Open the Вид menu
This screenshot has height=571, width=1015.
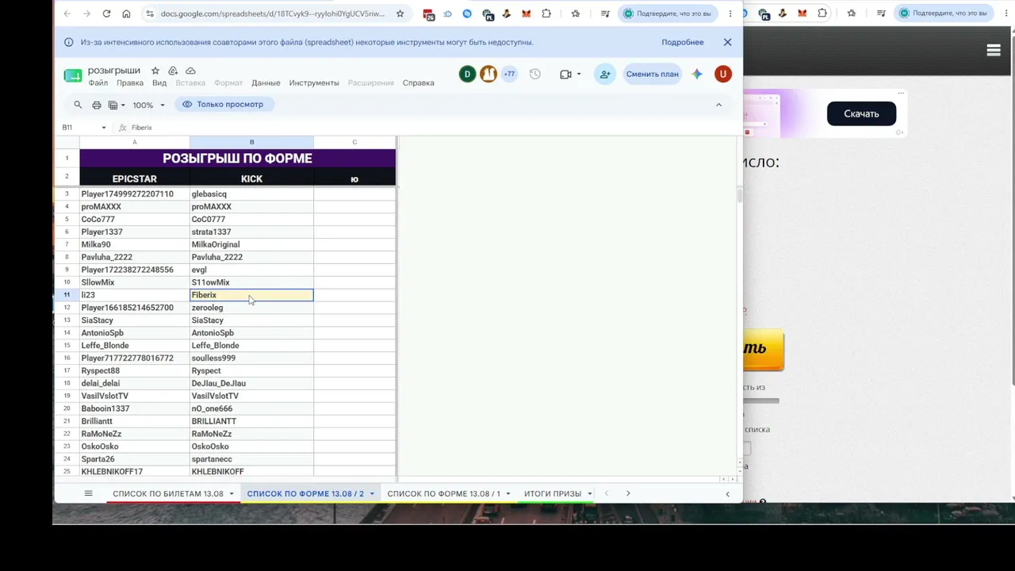(x=159, y=82)
